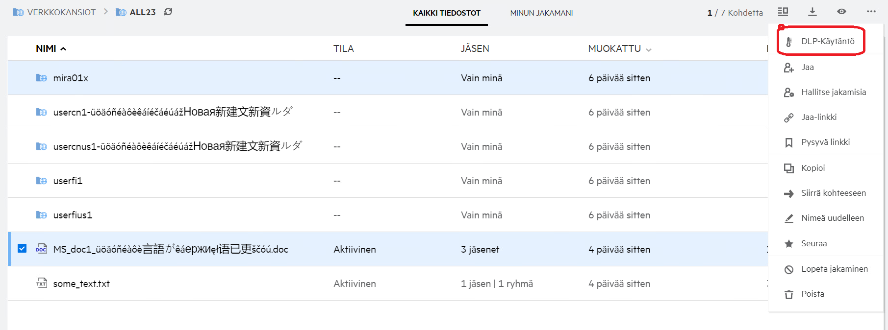Click the Pysyvä linkki bookmark icon
The width and height of the screenshot is (888, 330).
point(789,142)
